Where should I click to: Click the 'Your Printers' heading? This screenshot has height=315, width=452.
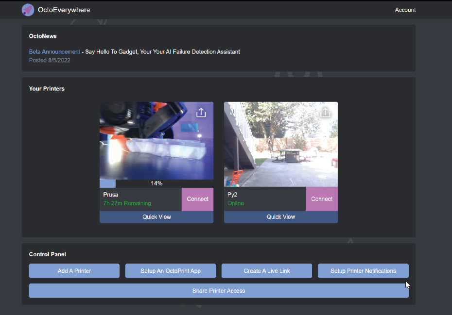click(x=47, y=89)
